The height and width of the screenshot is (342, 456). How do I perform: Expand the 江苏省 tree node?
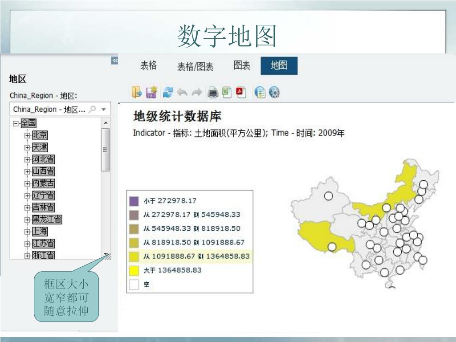click(x=27, y=244)
